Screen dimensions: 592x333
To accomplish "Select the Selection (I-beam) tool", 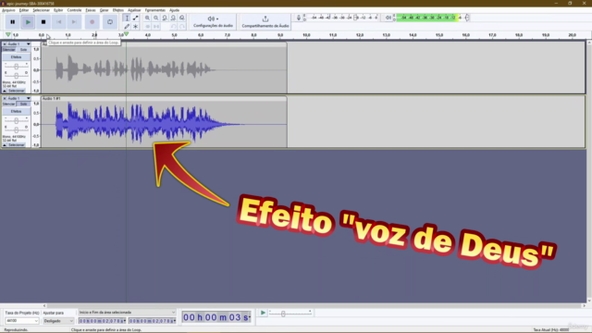I will pos(127,18).
